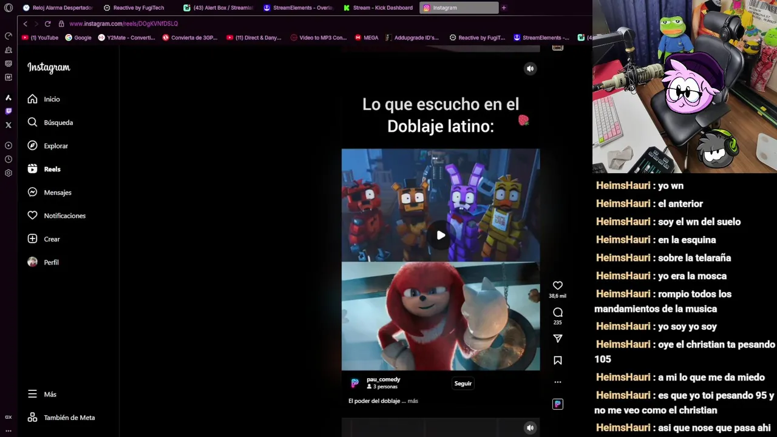Like the reel with heart icon
The height and width of the screenshot is (437, 777).
tap(557, 285)
